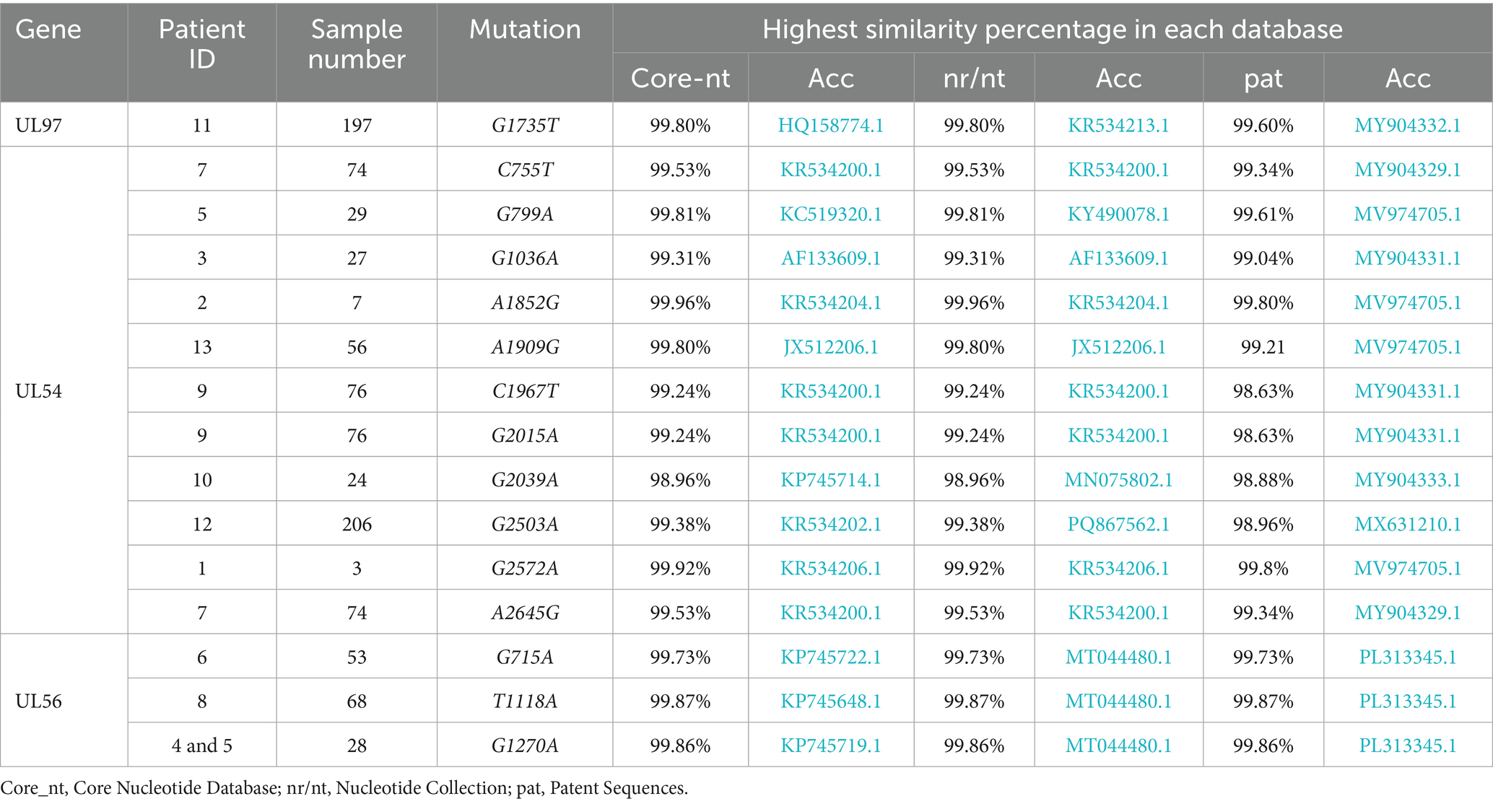Click the Core-nt sub-column header

[x=680, y=78]
